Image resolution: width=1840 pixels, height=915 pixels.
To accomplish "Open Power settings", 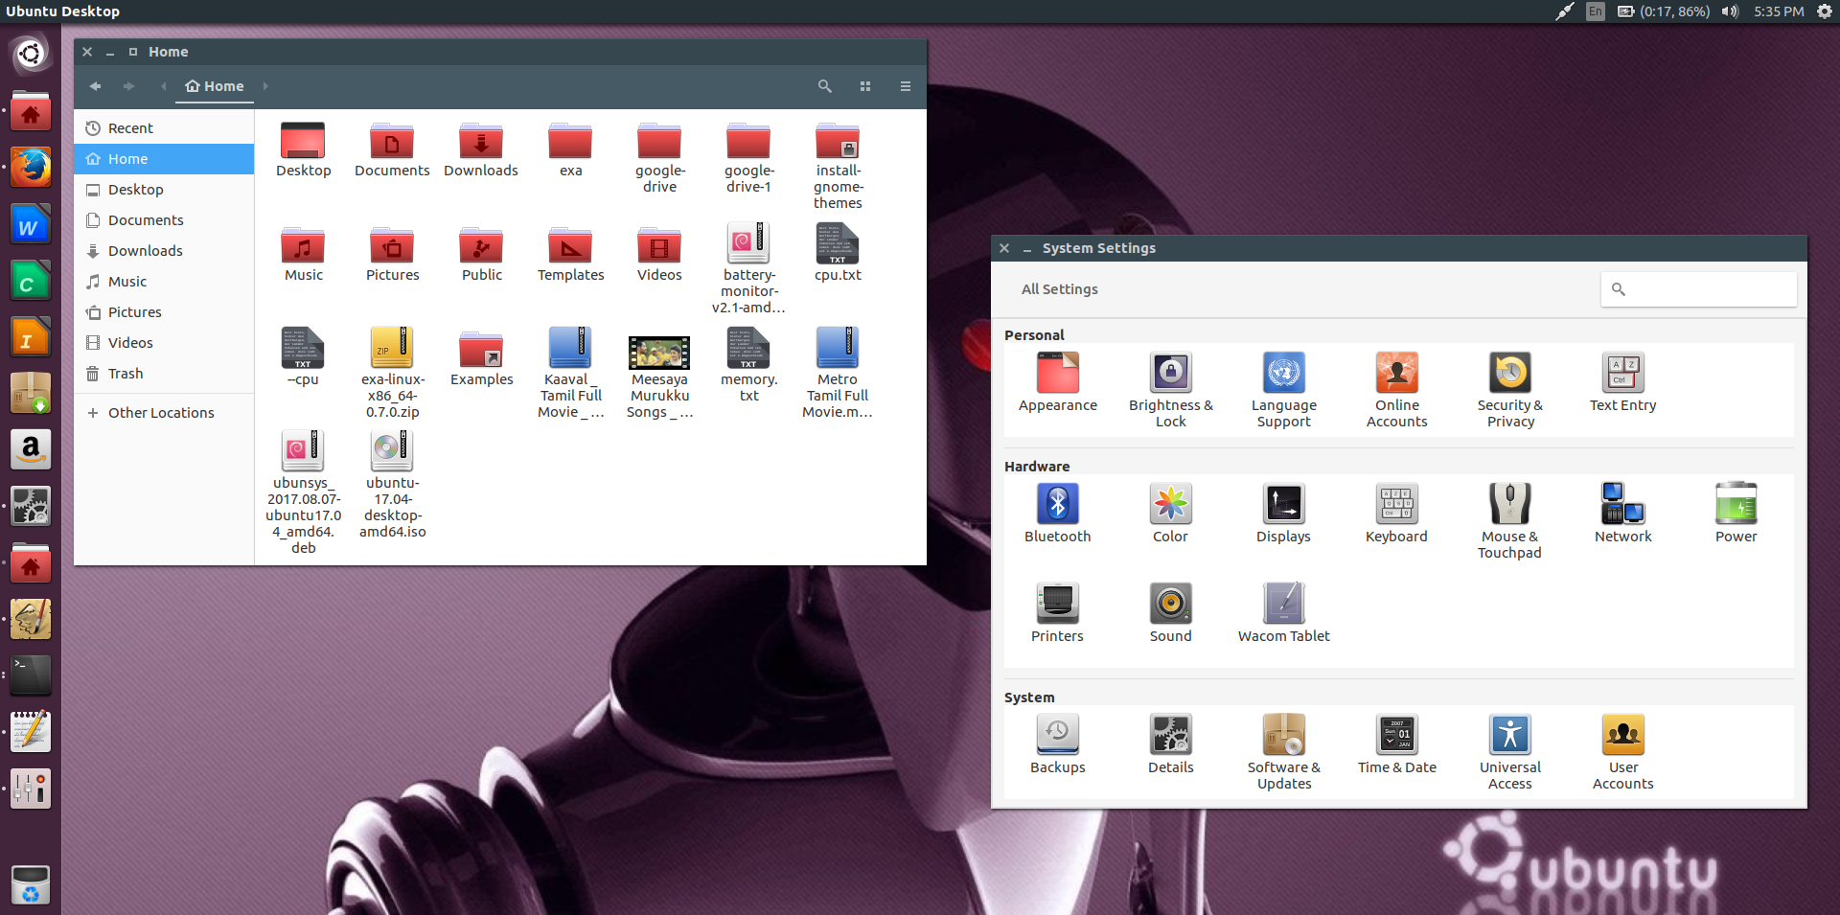I will tap(1736, 515).
